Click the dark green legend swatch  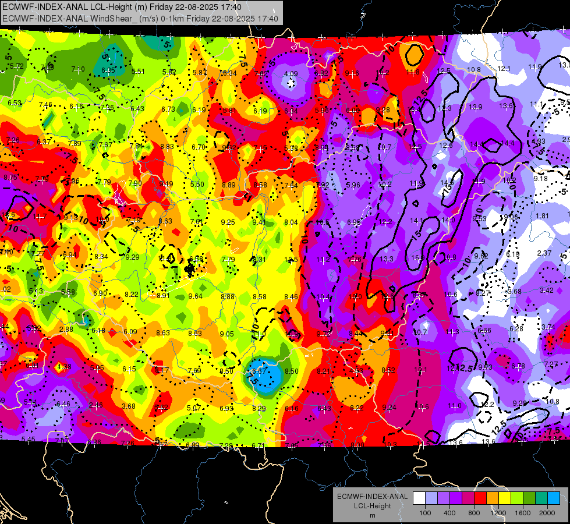pos(529,498)
